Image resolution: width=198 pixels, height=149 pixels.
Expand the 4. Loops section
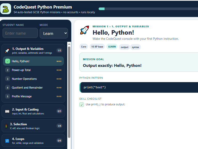click(33, 140)
